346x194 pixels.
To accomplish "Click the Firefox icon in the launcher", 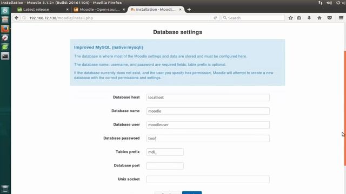I will (5, 29).
